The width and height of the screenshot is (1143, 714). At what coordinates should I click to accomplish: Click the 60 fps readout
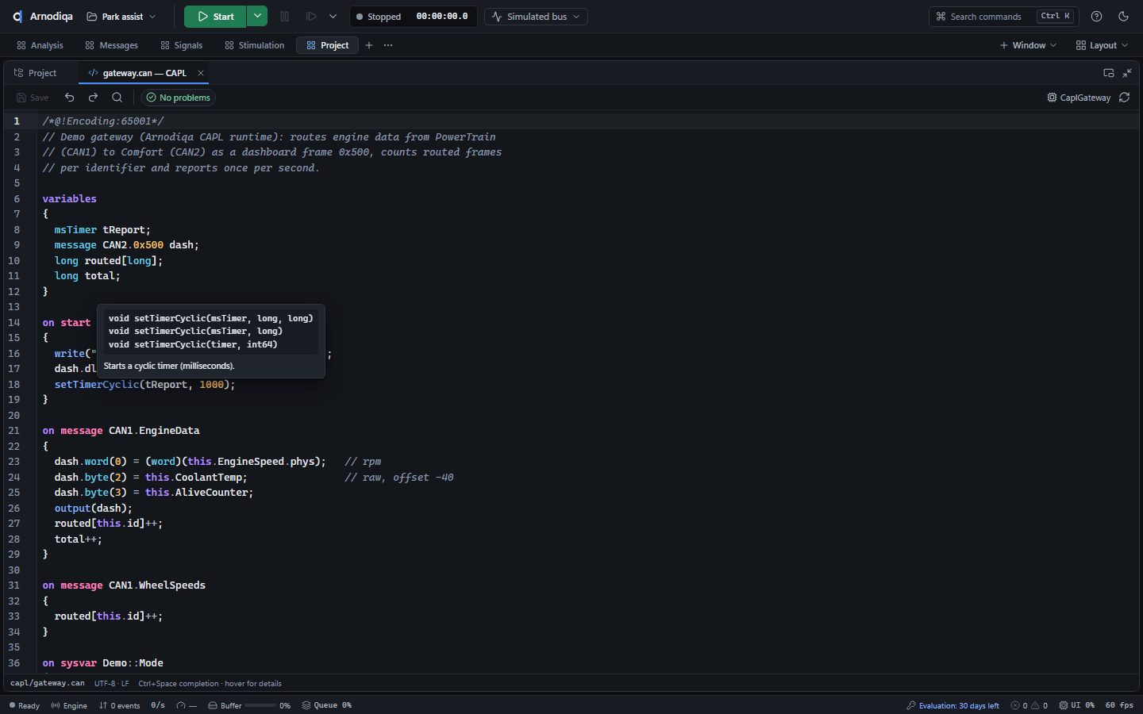(x=1119, y=705)
